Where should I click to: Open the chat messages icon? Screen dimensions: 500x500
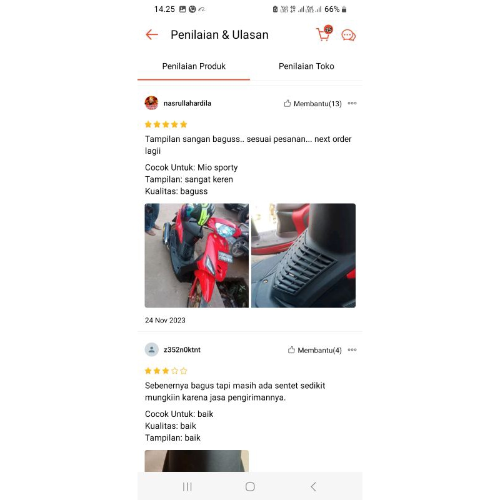(349, 35)
